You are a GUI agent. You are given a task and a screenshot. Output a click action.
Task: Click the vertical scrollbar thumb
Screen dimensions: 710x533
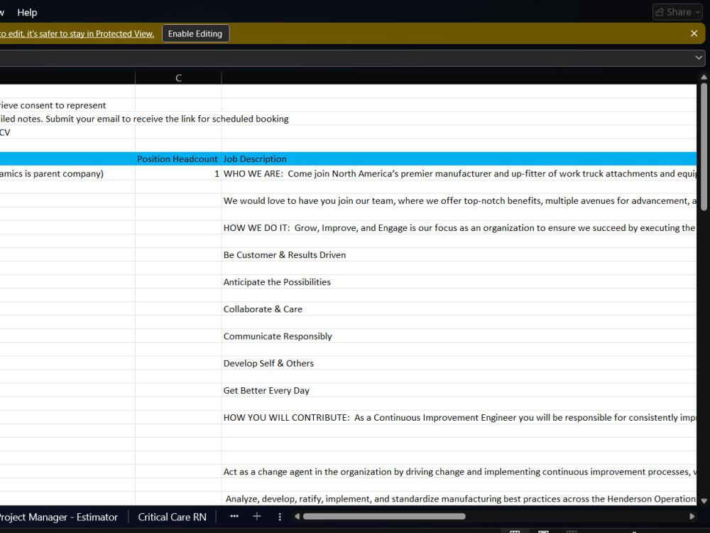click(704, 146)
